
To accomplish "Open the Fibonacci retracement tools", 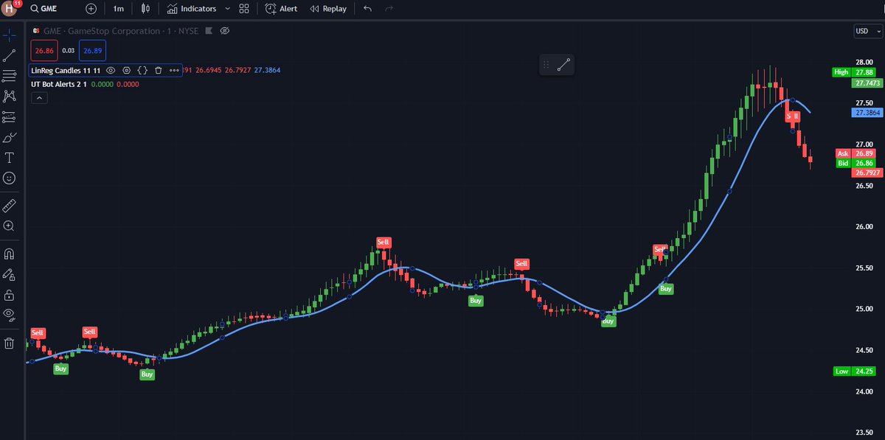I will (x=10, y=75).
